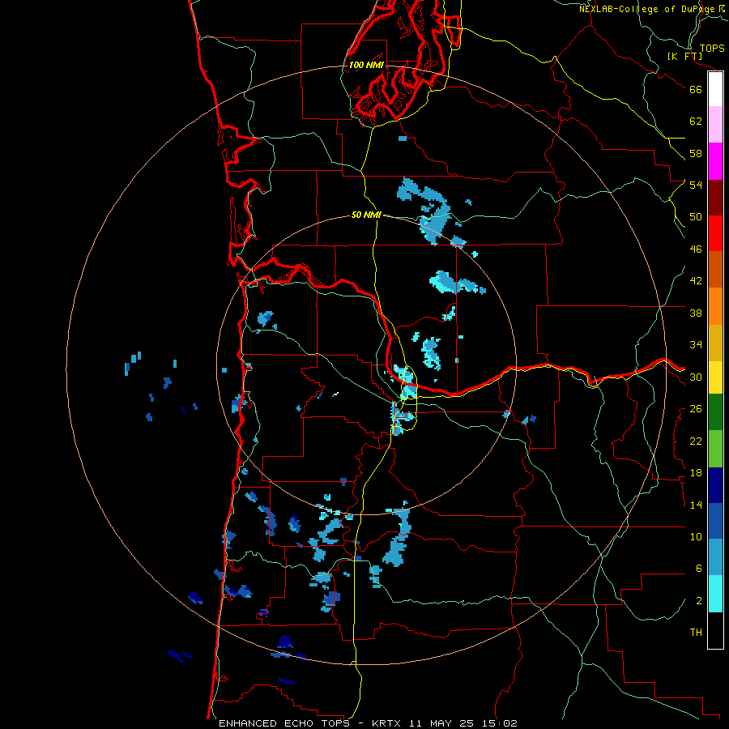Click the medium blue 10-14 kft legend swatch
The height and width of the screenshot is (729, 729).
tap(715, 521)
